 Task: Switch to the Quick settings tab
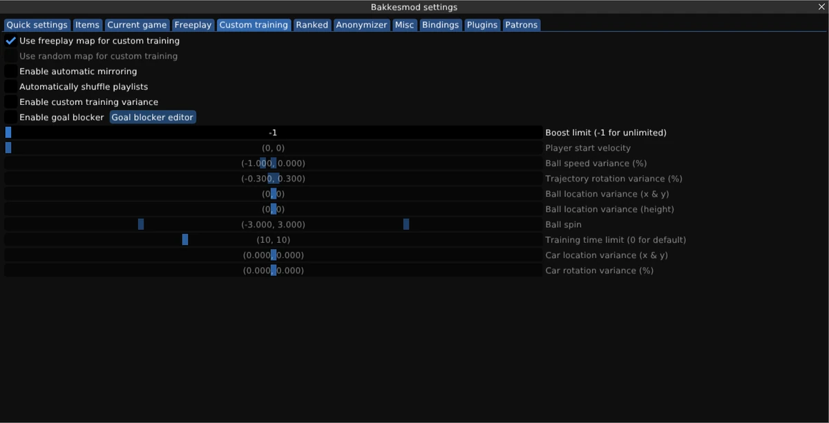point(37,24)
